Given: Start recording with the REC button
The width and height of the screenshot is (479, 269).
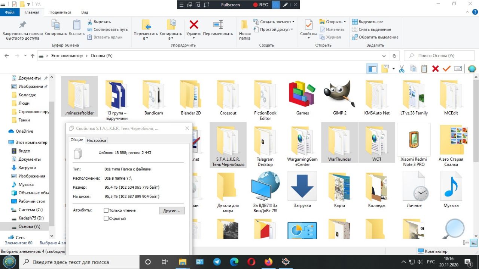Looking at the screenshot, I should pyautogui.click(x=260, y=5).
